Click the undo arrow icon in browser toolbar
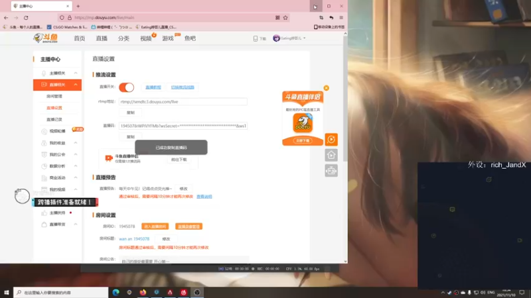This screenshot has height=298, width=531. (331, 18)
